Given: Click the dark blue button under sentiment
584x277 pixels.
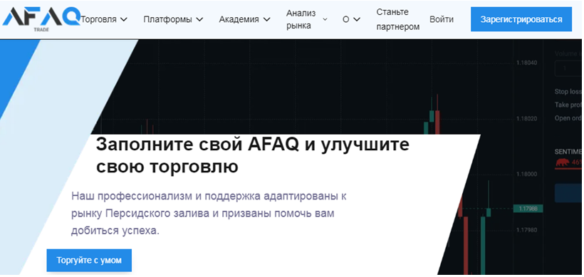Looking at the screenshot, I should (568, 193).
